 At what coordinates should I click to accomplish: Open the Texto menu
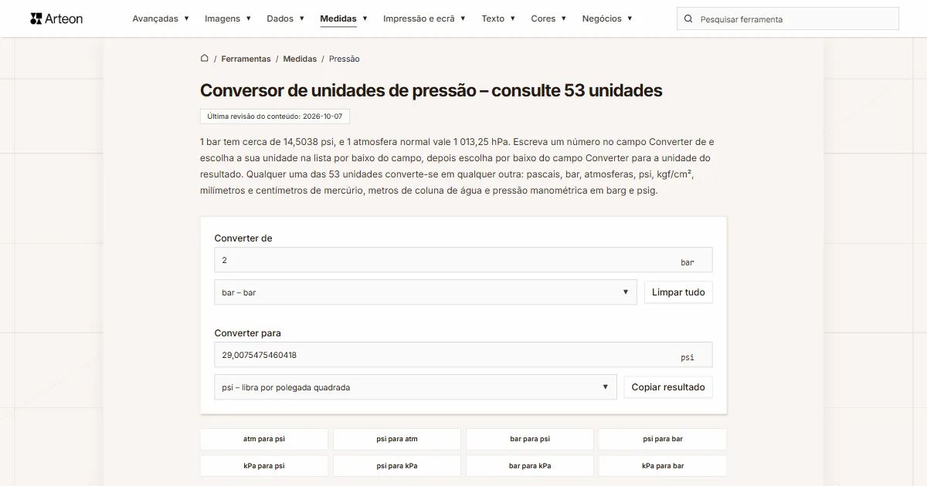498,19
